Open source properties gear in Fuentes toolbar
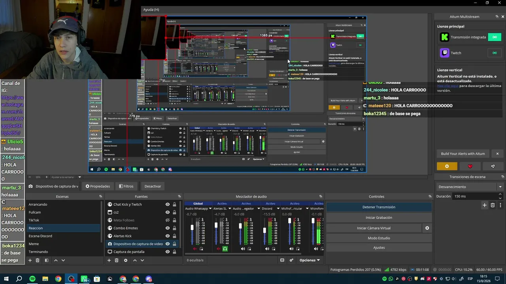The height and width of the screenshot is (284, 506). 126,260
